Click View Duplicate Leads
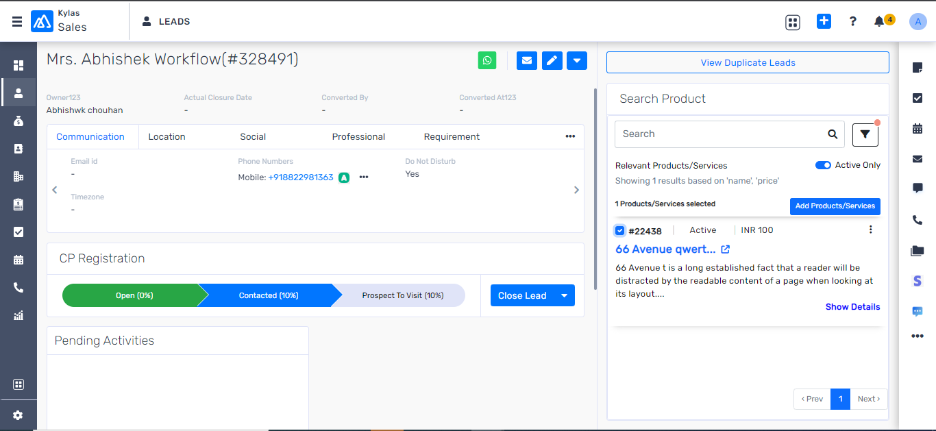The width and height of the screenshot is (936, 431). pos(748,62)
